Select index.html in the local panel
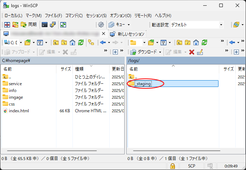246x170 pixels. tap(19, 111)
